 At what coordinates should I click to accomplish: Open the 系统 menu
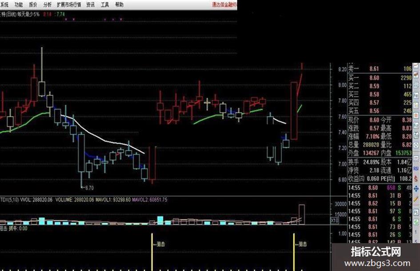click(x=4, y=4)
